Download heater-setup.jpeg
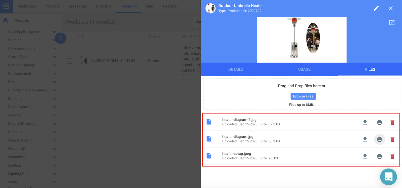 (x=365, y=156)
